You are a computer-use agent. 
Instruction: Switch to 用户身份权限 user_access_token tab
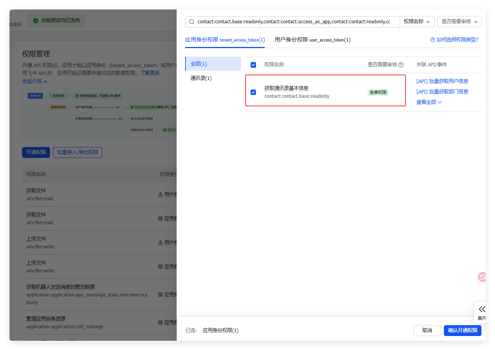pyautogui.click(x=312, y=40)
